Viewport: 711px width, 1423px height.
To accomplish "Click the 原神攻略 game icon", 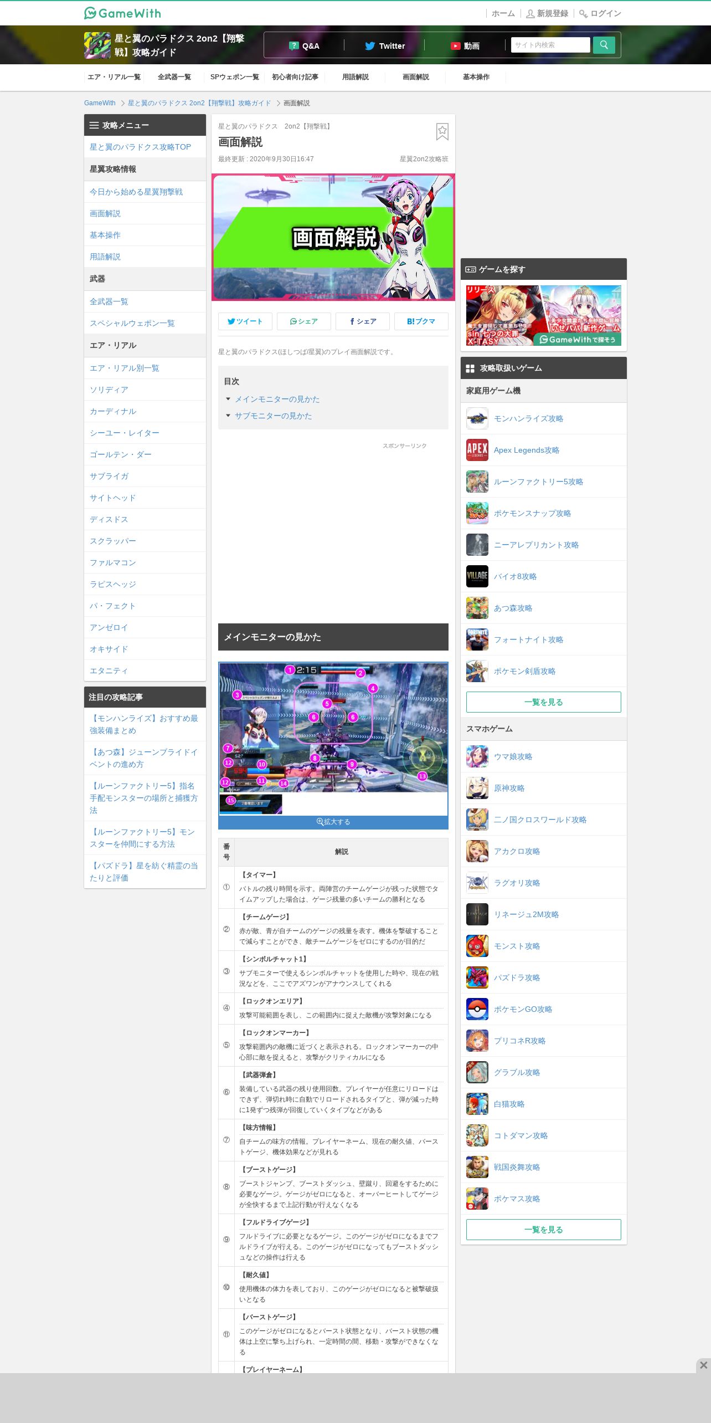I will [x=477, y=788].
